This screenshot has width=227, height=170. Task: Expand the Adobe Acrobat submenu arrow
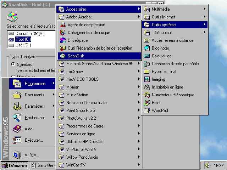click(x=139, y=17)
